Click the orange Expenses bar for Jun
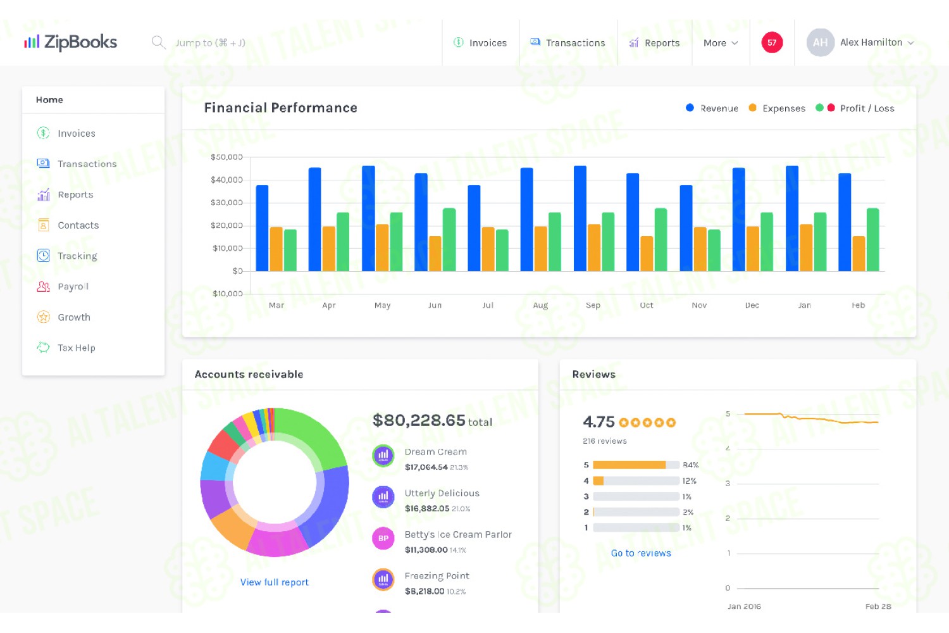Screen dimensions: 949x633 point(435,253)
